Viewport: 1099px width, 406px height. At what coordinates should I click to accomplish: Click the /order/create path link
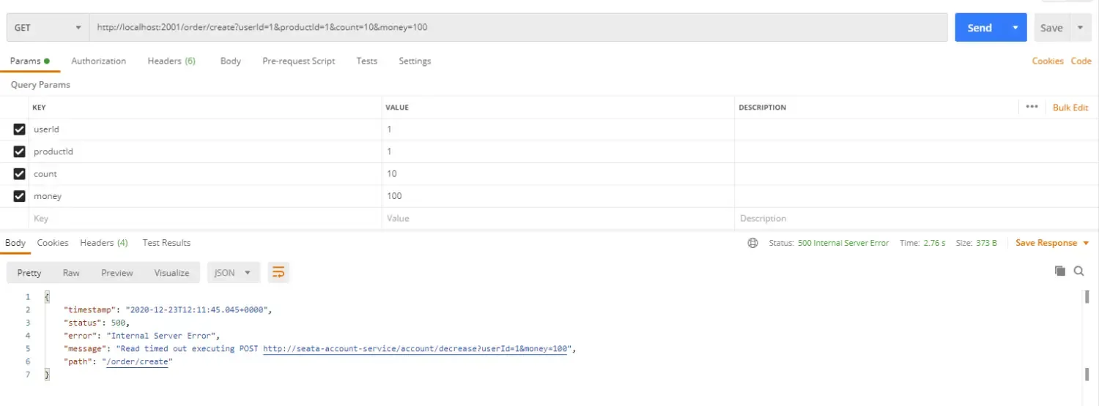(137, 362)
